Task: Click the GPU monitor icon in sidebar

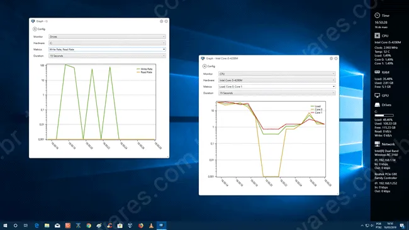Action: point(377,96)
